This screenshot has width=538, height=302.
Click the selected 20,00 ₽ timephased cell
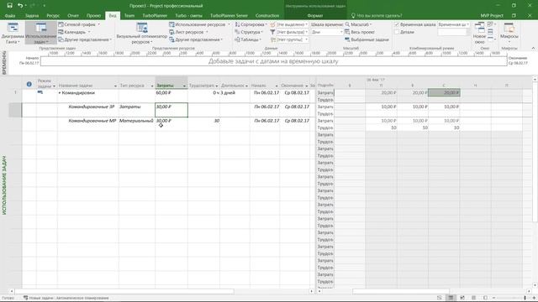[444, 93]
